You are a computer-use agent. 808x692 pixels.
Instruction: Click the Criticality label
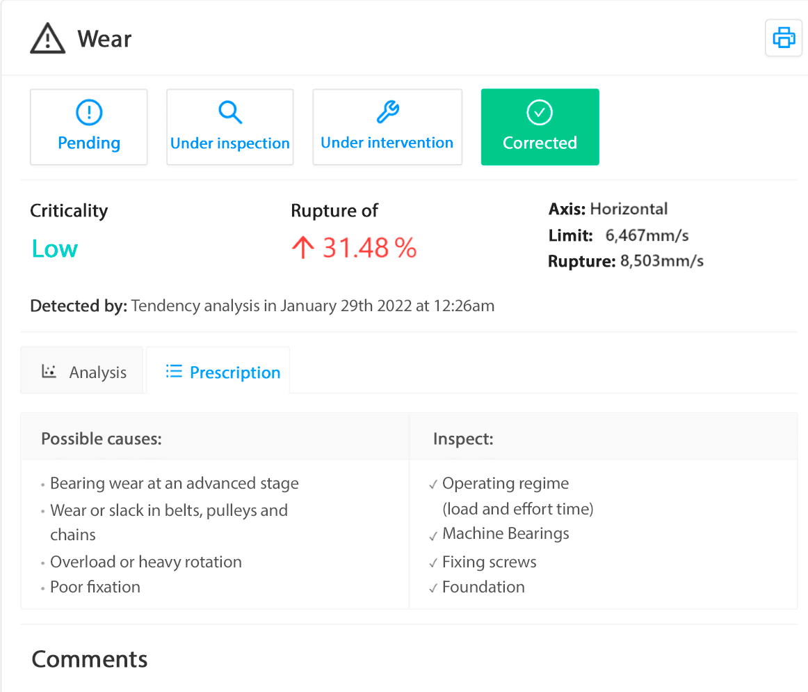tap(69, 210)
